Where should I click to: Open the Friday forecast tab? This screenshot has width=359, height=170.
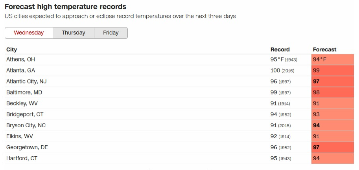coord(111,33)
